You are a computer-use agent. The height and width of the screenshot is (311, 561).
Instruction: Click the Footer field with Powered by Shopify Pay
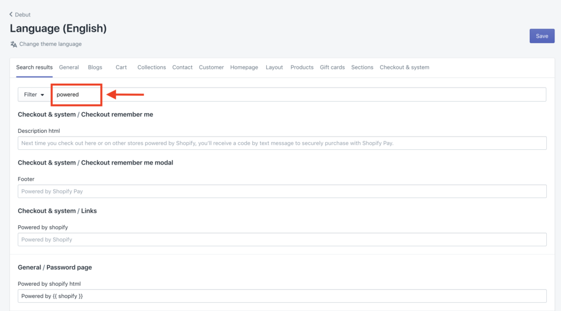tap(282, 191)
